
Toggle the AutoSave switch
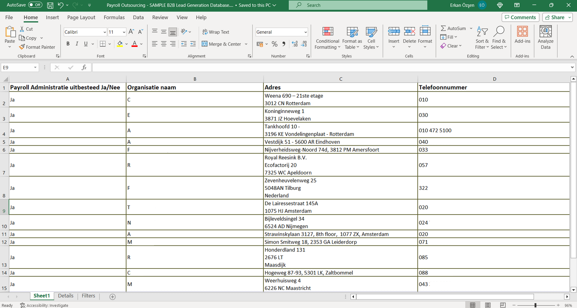pos(35,5)
